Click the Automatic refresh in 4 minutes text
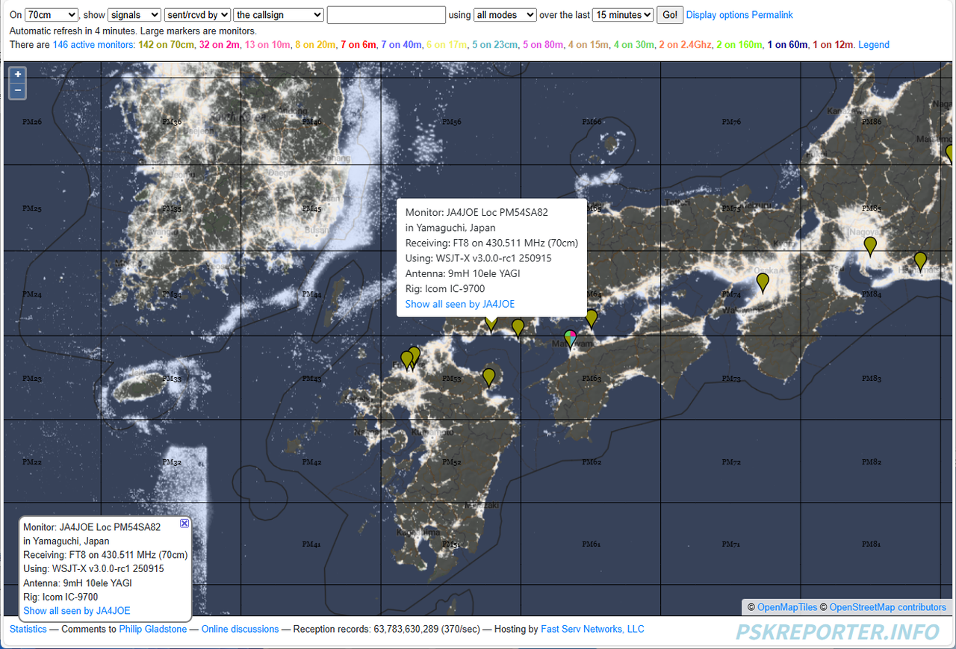Image resolution: width=956 pixels, height=649 pixels. (74, 31)
